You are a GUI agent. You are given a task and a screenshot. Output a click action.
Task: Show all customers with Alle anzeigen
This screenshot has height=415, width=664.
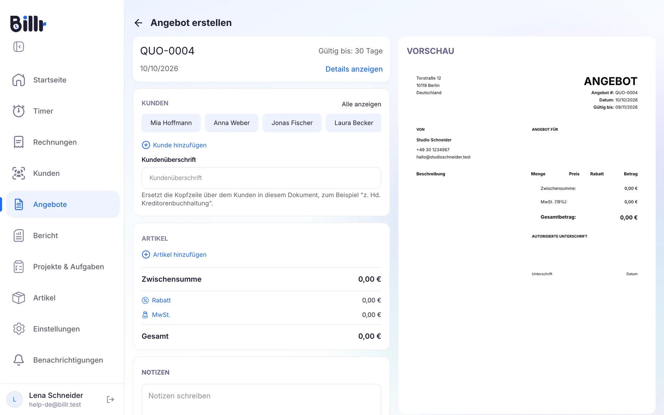(x=361, y=104)
